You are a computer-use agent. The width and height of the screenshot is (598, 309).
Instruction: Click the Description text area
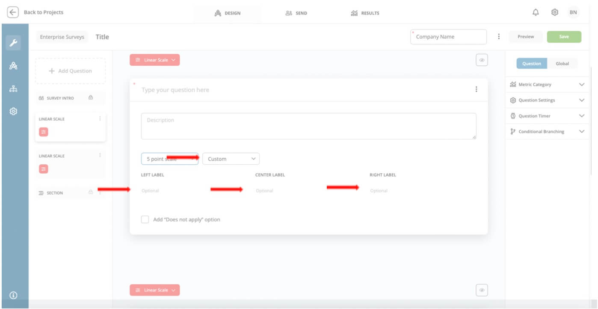tap(308, 126)
